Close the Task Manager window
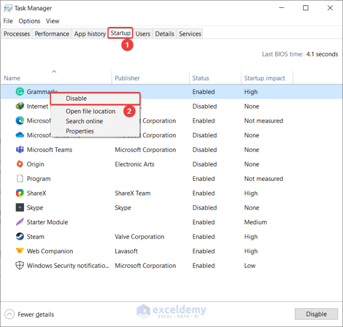 [x=330, y=8]
